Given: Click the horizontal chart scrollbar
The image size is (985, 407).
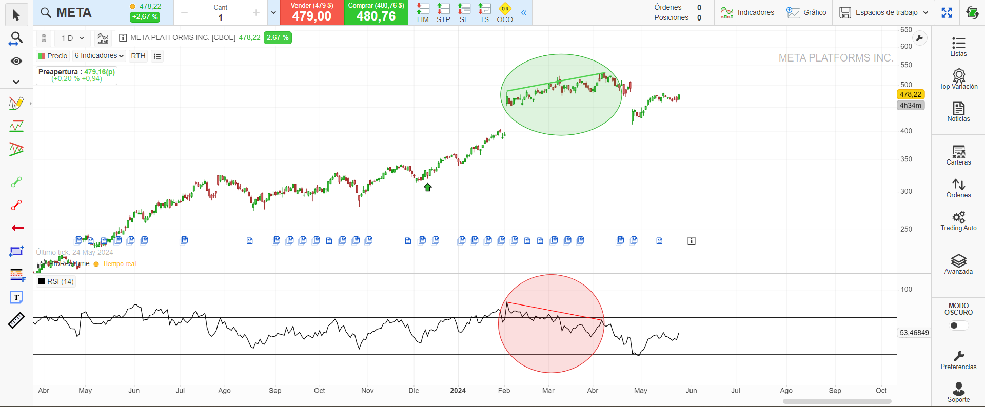Looking at the screenshot, I should point(837,401).
